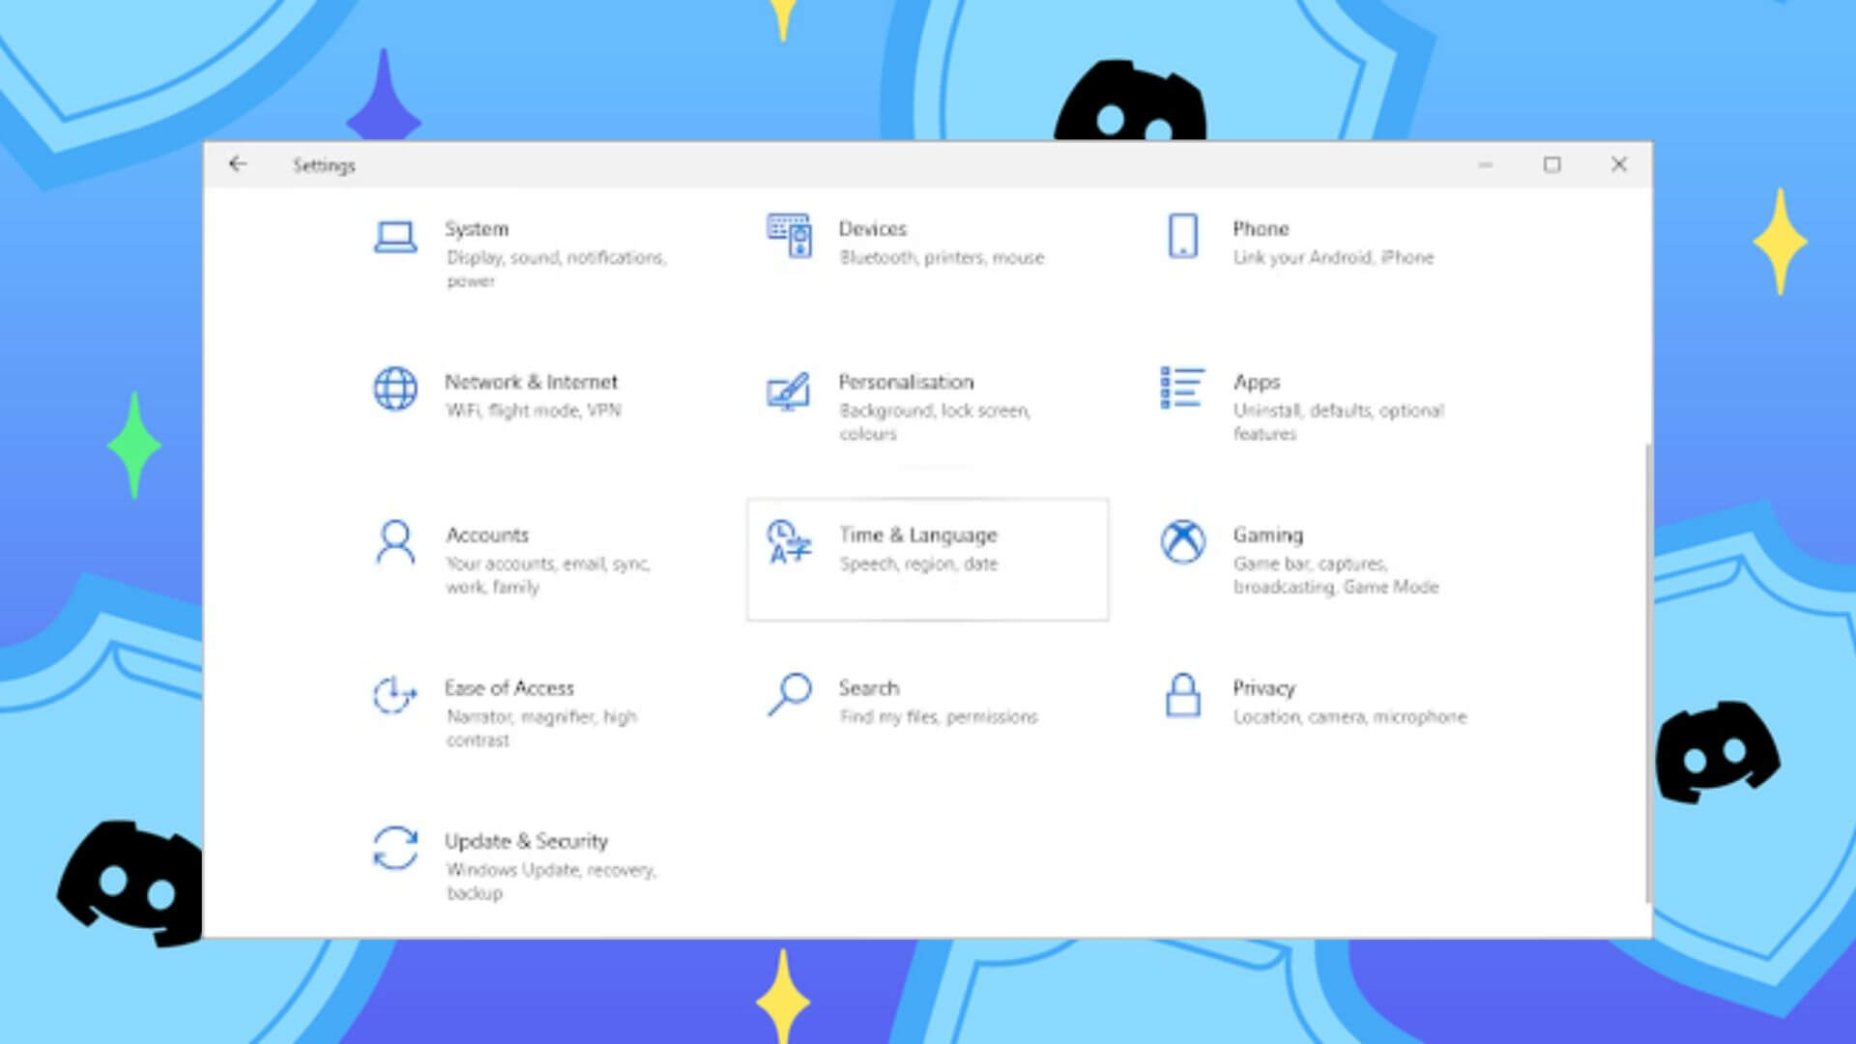Screen dimensions: 1856x1044
Task: Click 'Find my files, permissions' description
Action: (x=939, y=717)
